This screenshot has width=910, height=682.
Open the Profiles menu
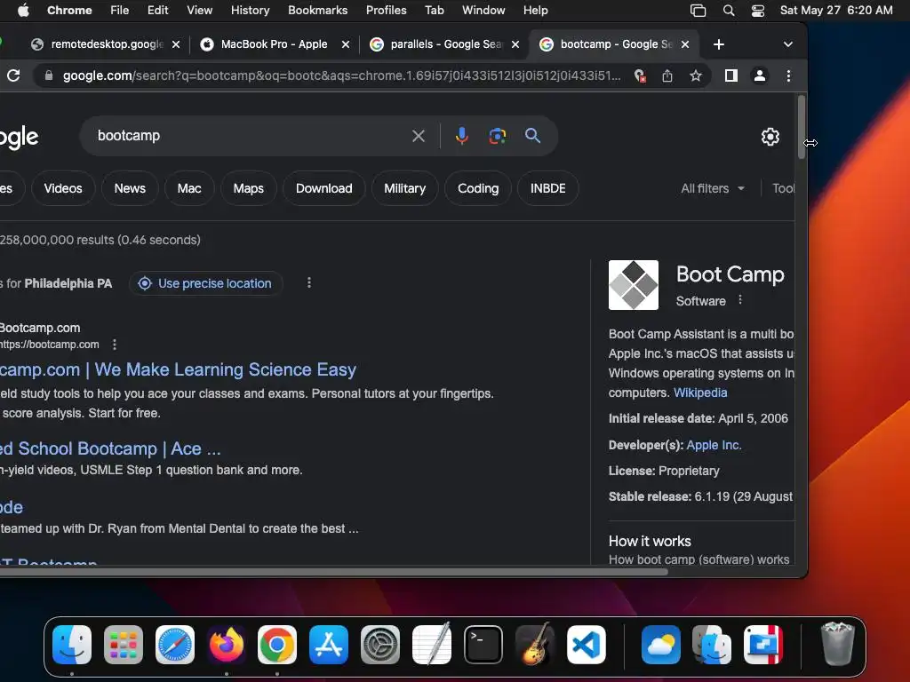pos(386,11)
